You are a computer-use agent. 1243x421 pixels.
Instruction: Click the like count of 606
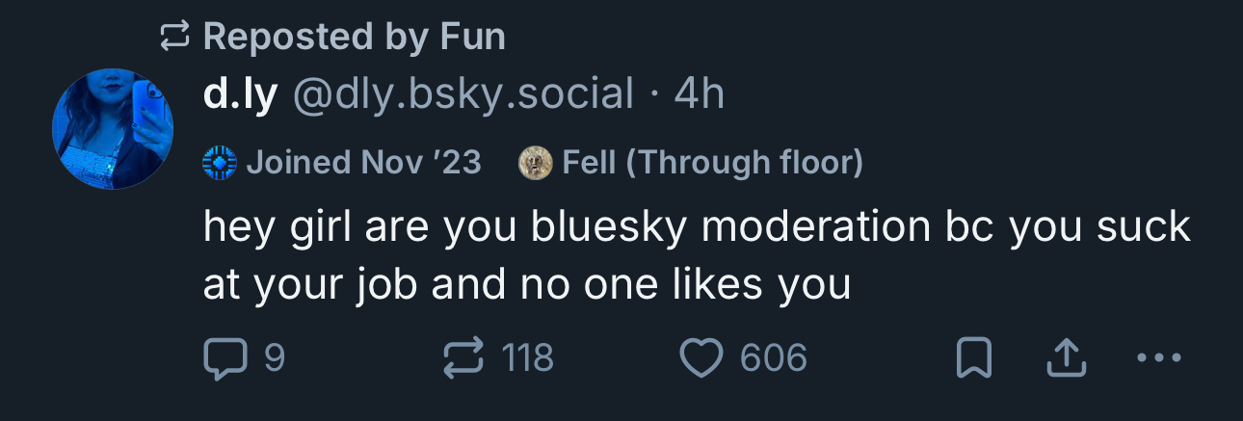pyautogui.click(x=773, y=359)
